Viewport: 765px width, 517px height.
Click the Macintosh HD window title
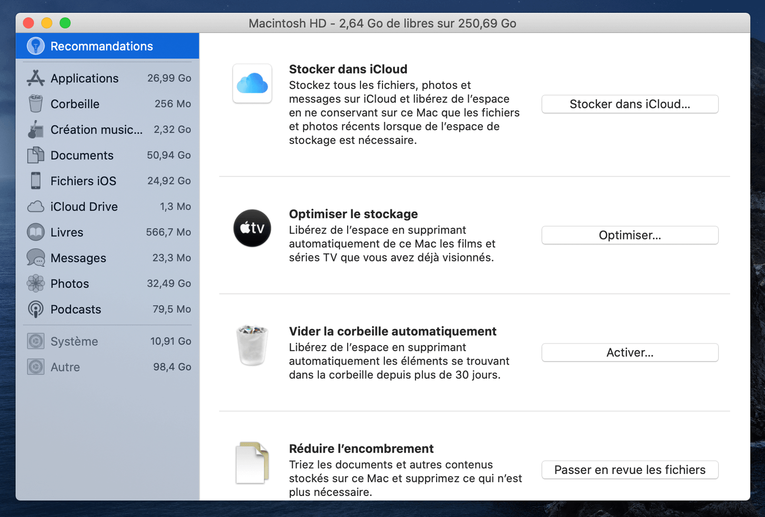382,23
